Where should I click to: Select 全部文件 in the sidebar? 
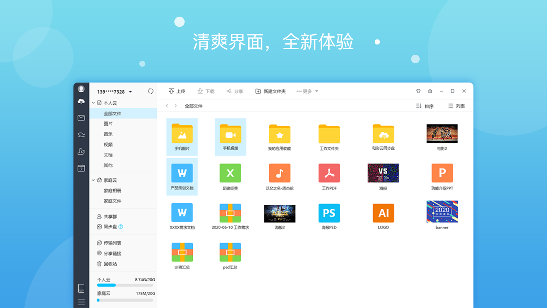point(123,113)
